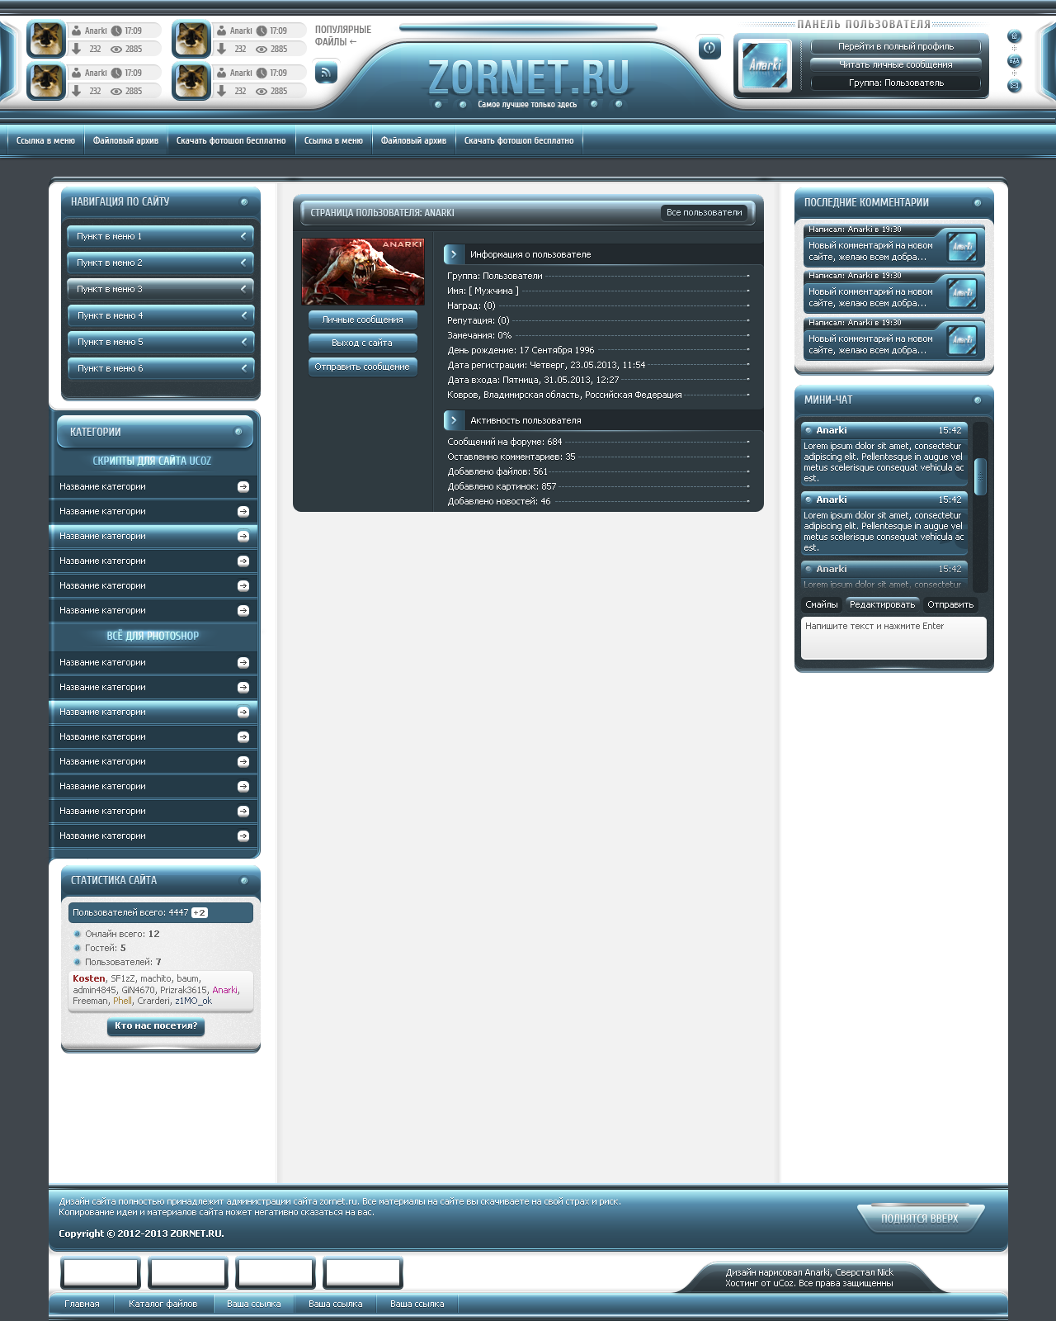Open the RSS feed icon
This screenshot has width=1056, height=1321.
(326, 73)
